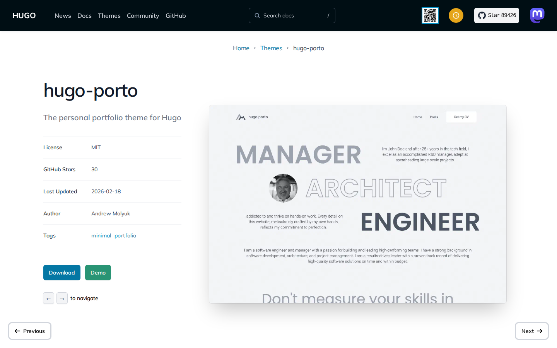Open the hugo-porto theme preview screenshot
557x348 pixels.
358,204
